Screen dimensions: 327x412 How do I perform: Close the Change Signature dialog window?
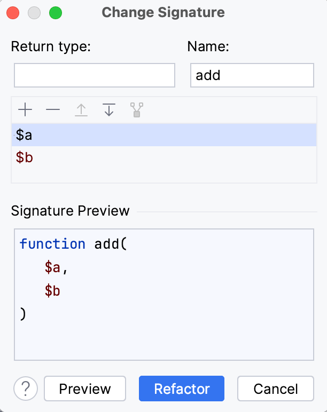(13, 12)
